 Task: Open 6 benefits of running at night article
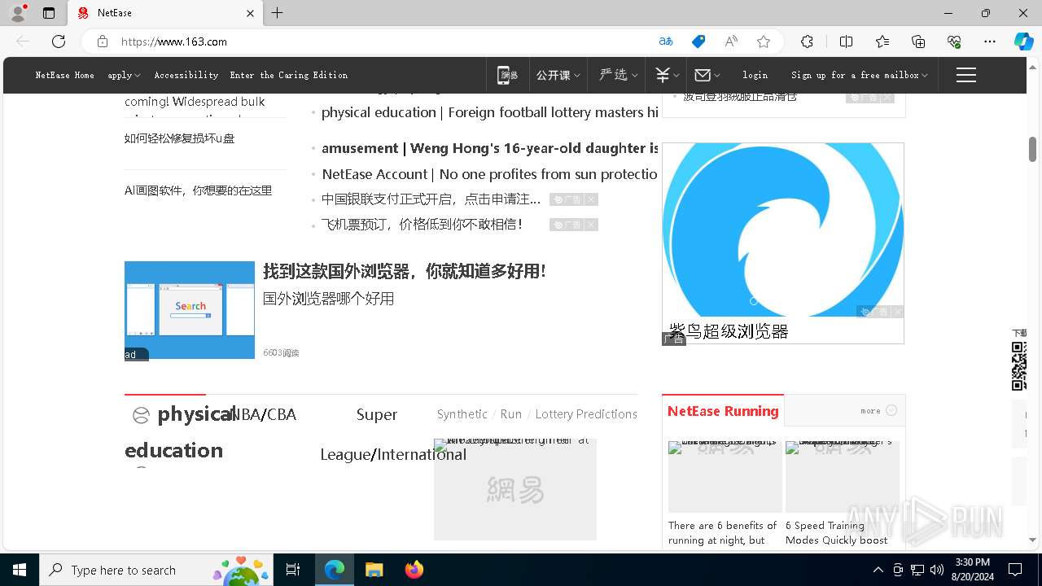pyautogui.click(x=723, y=533)
